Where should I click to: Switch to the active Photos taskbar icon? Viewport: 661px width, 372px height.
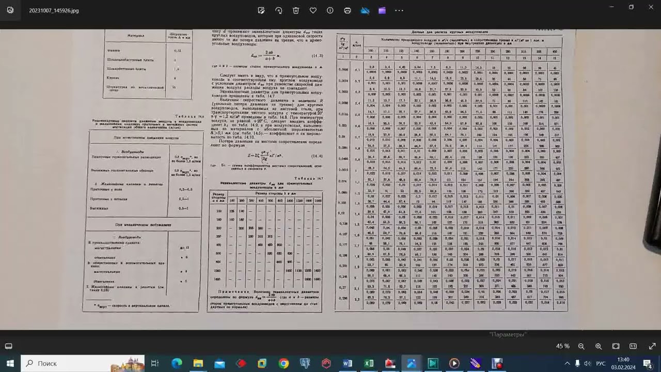[x=412, y=363]
